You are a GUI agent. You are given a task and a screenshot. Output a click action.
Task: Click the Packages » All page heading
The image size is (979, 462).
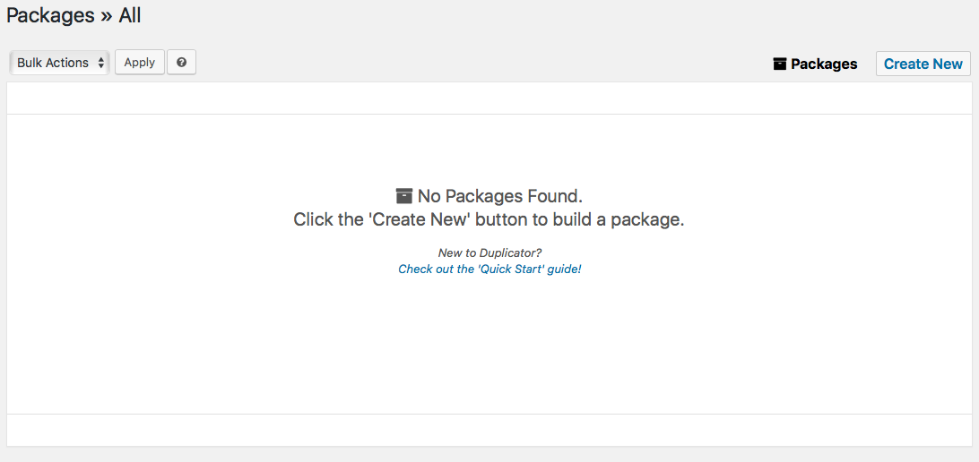click(74, 15)
